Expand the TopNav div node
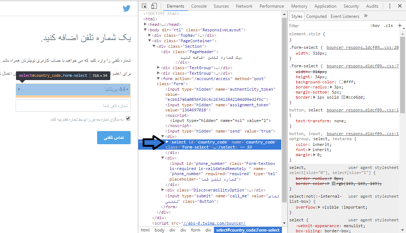Image resolution: width=406 pixels, height=233 pixels. 150,35
